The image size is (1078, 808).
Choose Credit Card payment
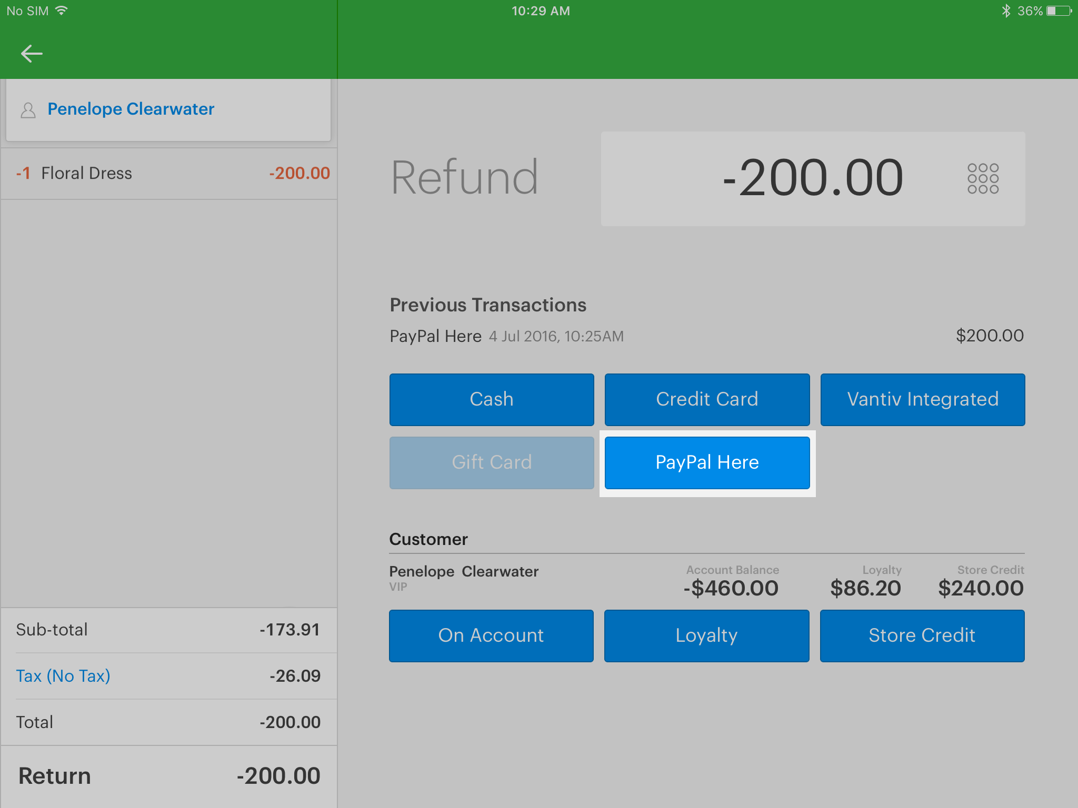(707, 400)
